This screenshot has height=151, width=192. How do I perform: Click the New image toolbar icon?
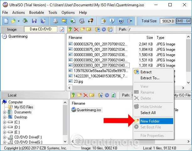[6, 21]
